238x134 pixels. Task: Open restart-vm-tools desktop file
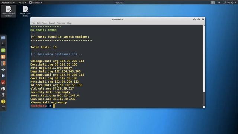pyautogui.click(x=25, y=11)
